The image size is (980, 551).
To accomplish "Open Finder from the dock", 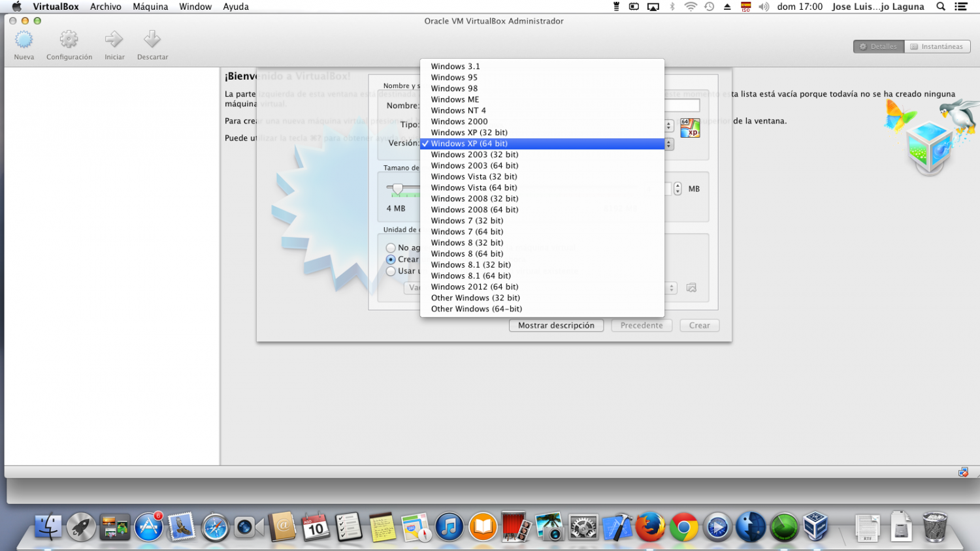I will 48,527.
